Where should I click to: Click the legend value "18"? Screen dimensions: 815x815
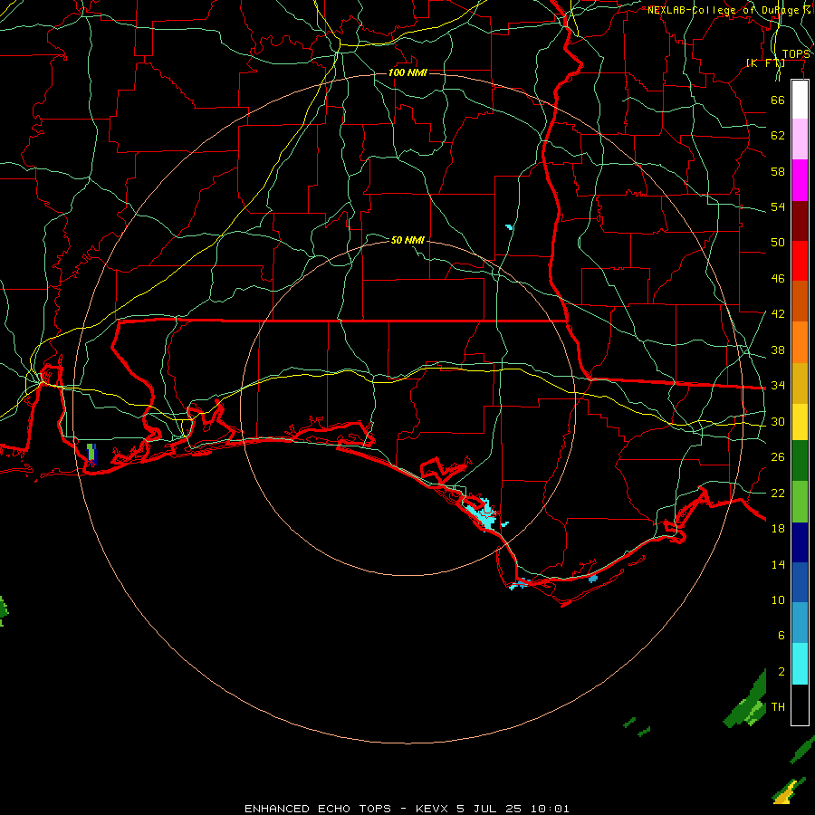(x=778, y=529)
